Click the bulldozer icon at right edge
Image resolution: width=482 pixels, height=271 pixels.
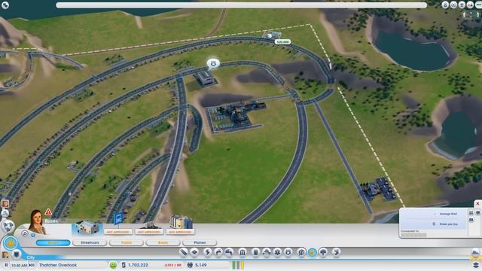[475, 253]
